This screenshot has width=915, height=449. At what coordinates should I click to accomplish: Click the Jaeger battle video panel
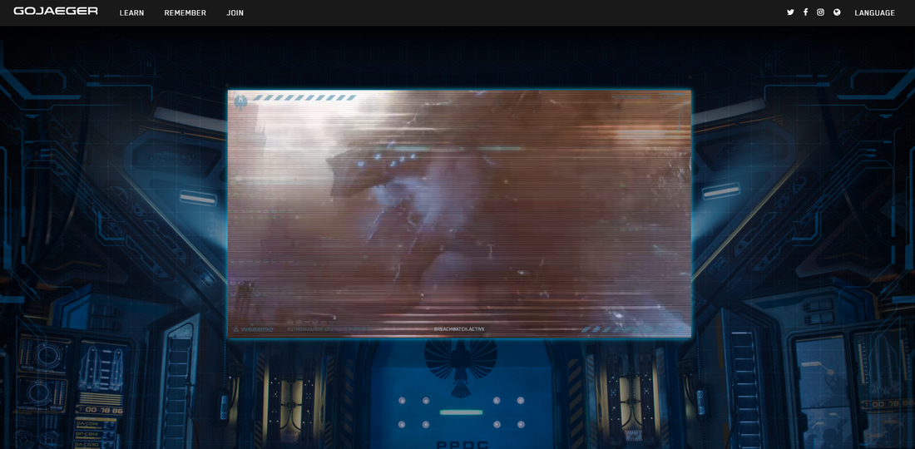pos(459,214)
